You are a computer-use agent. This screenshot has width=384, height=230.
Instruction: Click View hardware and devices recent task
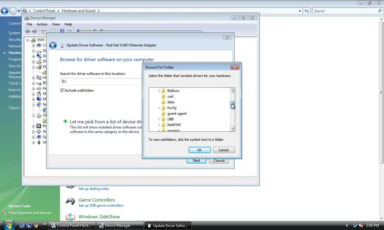tap(30, 213)
